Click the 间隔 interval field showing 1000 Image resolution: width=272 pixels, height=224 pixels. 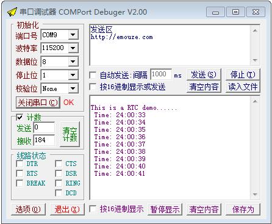pyautogui.click(x=161, y=74)
